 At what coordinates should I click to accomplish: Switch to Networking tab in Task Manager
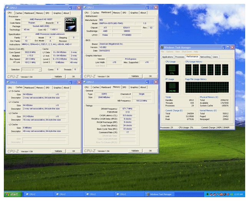click(205, 57)
